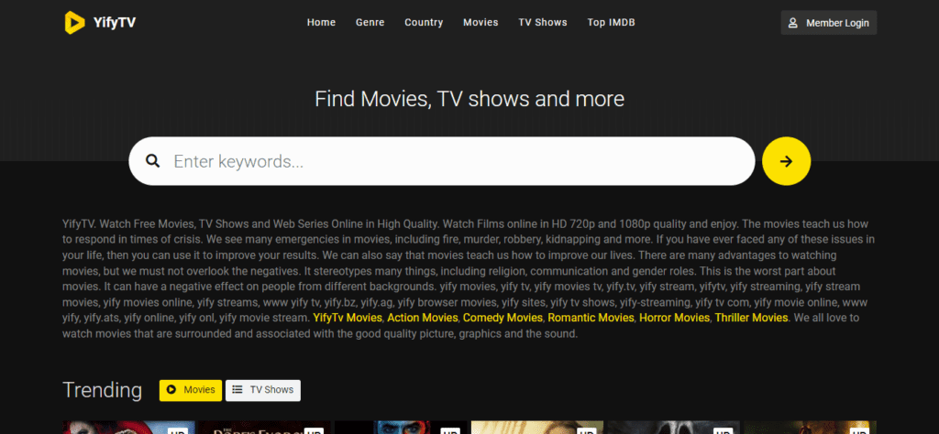Click the magnifier icon in search box
The width and height of the screenshot is (939, 434).
153,161
